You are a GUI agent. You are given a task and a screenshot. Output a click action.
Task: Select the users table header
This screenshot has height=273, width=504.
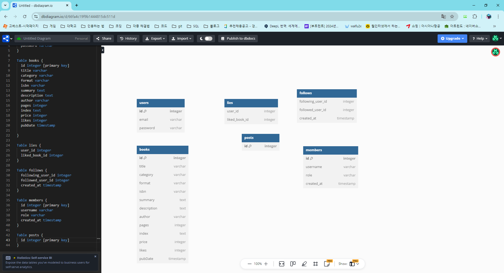(x=161, y=103)
